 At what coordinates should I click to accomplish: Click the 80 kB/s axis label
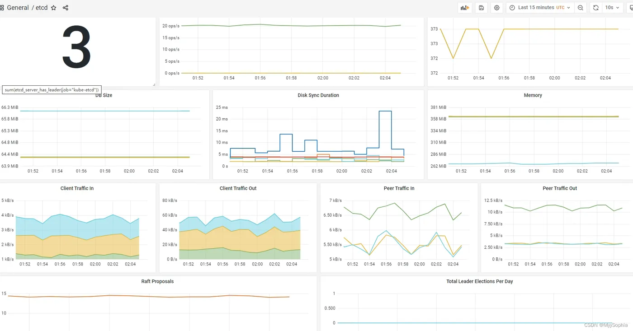coord(170,200)
